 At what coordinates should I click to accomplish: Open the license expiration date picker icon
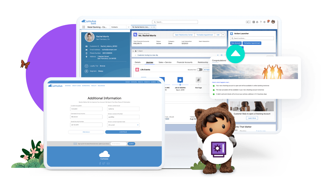(138, 125)
